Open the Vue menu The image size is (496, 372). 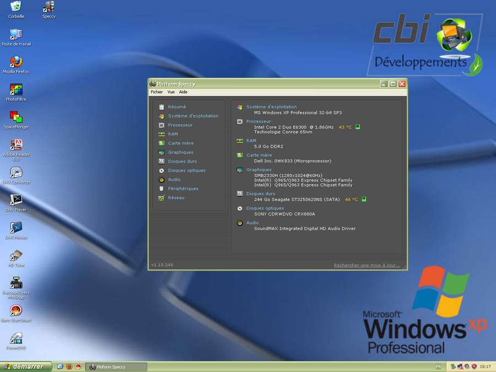(x=171, y=92)
